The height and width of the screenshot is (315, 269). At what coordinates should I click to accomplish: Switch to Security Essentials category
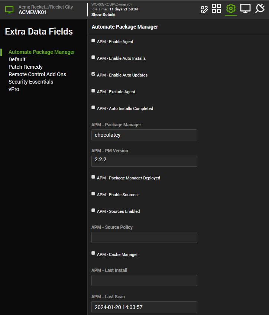(x=31, y=82)
